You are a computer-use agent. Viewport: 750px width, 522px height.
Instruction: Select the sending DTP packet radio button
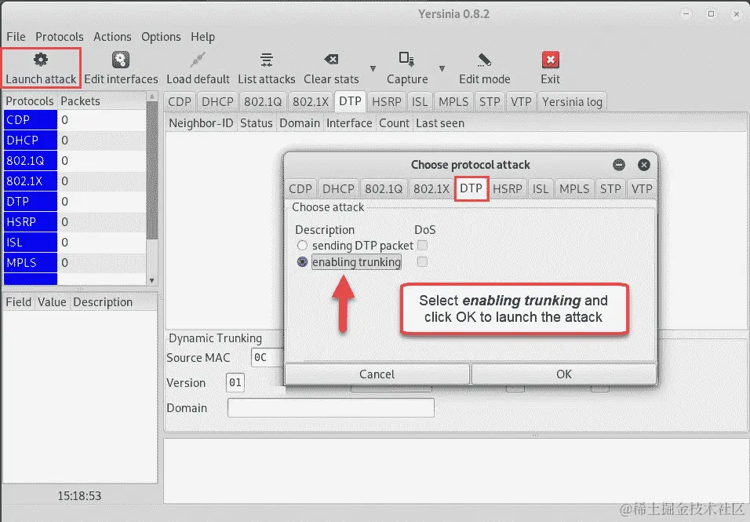point(302,246)
